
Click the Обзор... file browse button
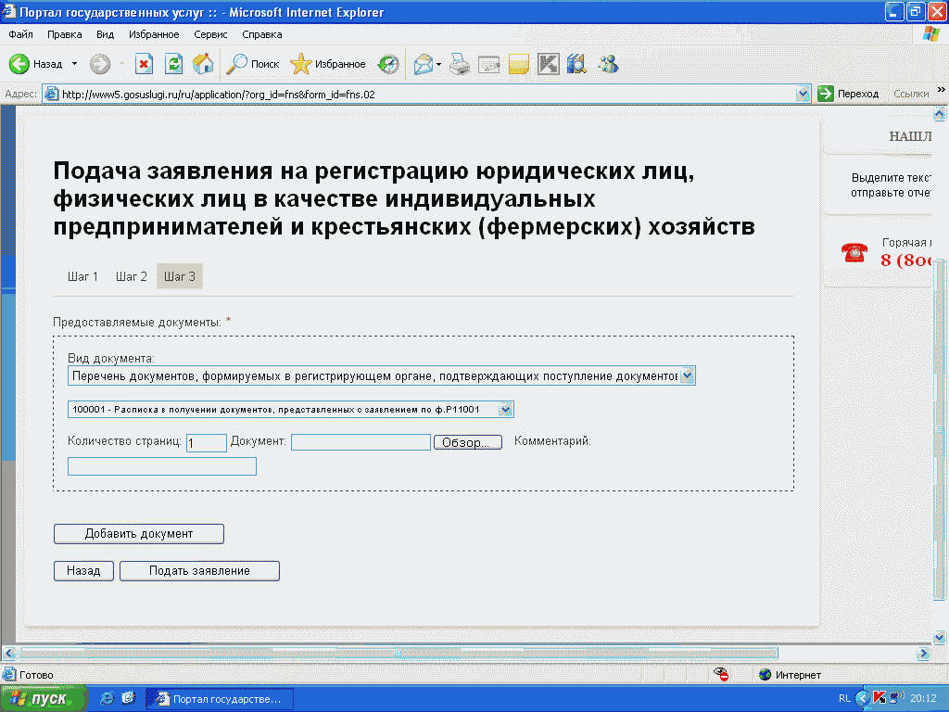coord(467,443)
